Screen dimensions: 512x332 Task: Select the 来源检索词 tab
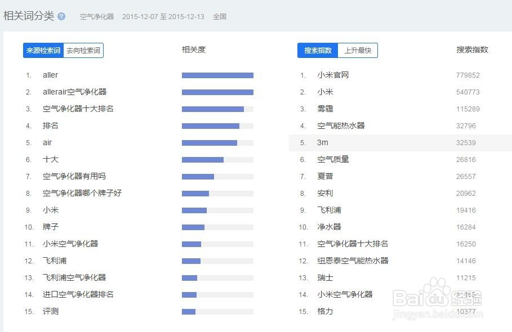click(43, 50)
